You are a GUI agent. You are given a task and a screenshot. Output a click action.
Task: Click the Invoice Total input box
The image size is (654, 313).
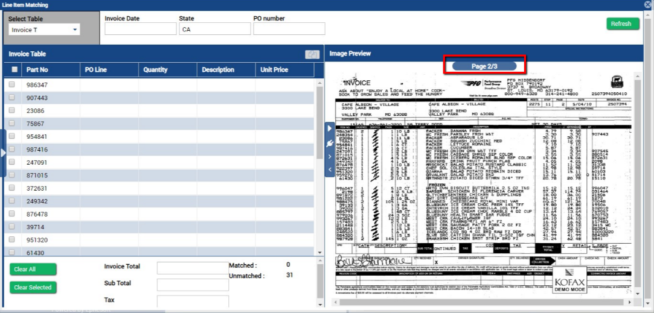(193, 268)
